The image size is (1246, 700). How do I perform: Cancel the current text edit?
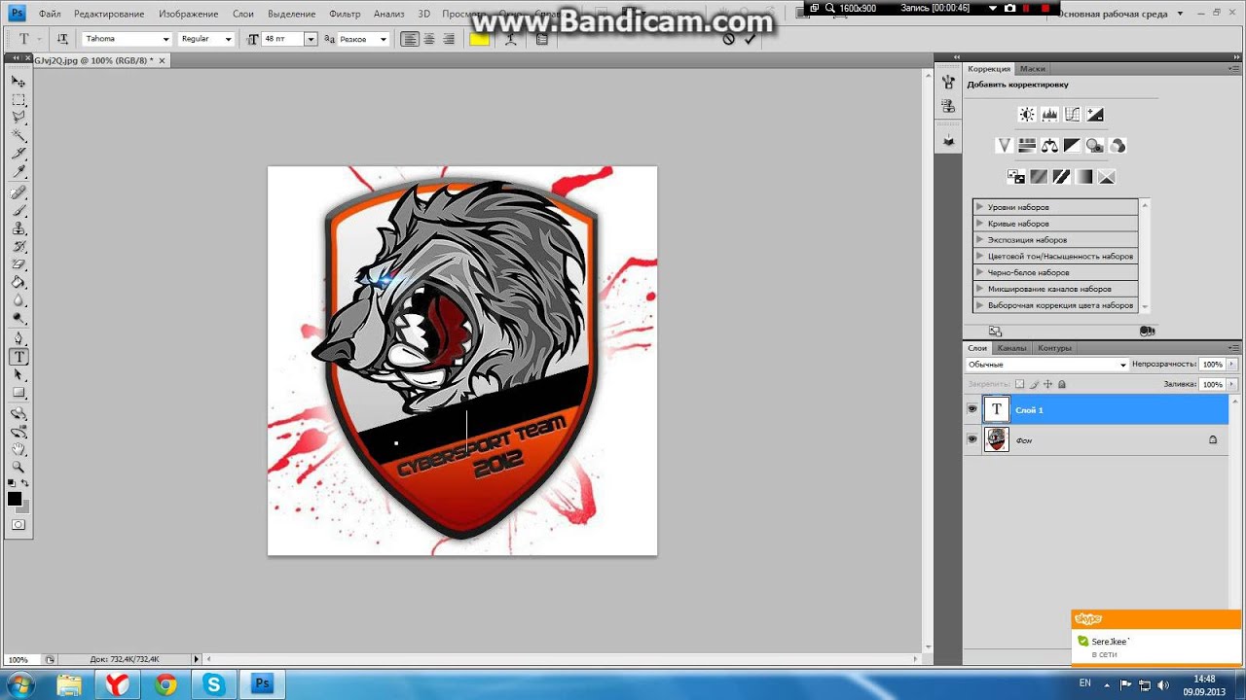point(728,39)
